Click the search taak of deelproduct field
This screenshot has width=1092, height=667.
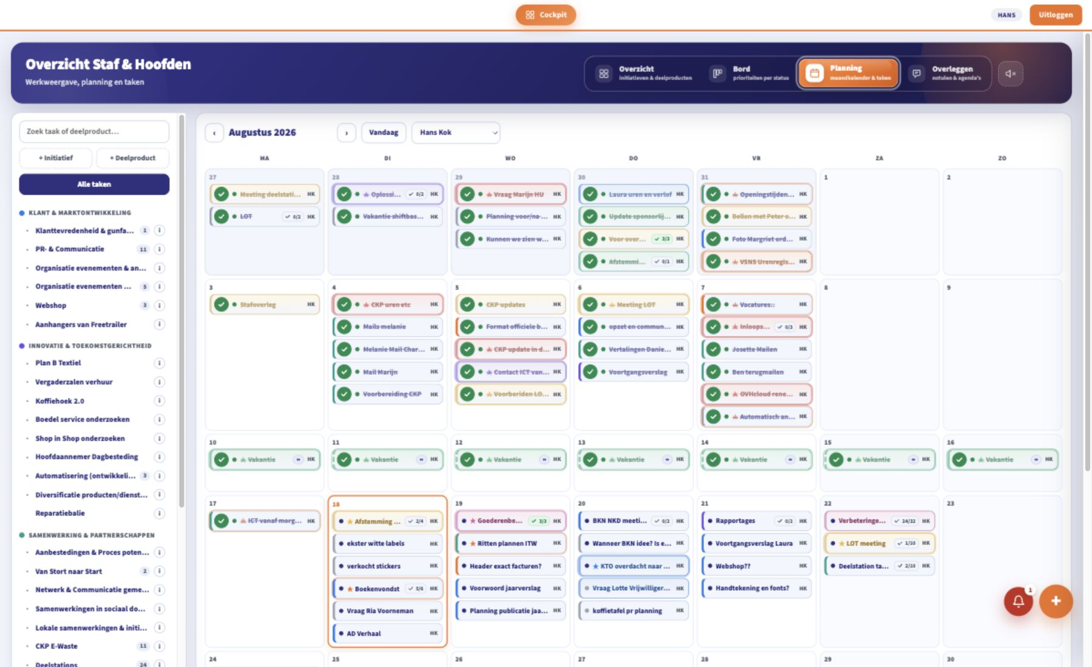pyautogui.click(x=94, y=131)
